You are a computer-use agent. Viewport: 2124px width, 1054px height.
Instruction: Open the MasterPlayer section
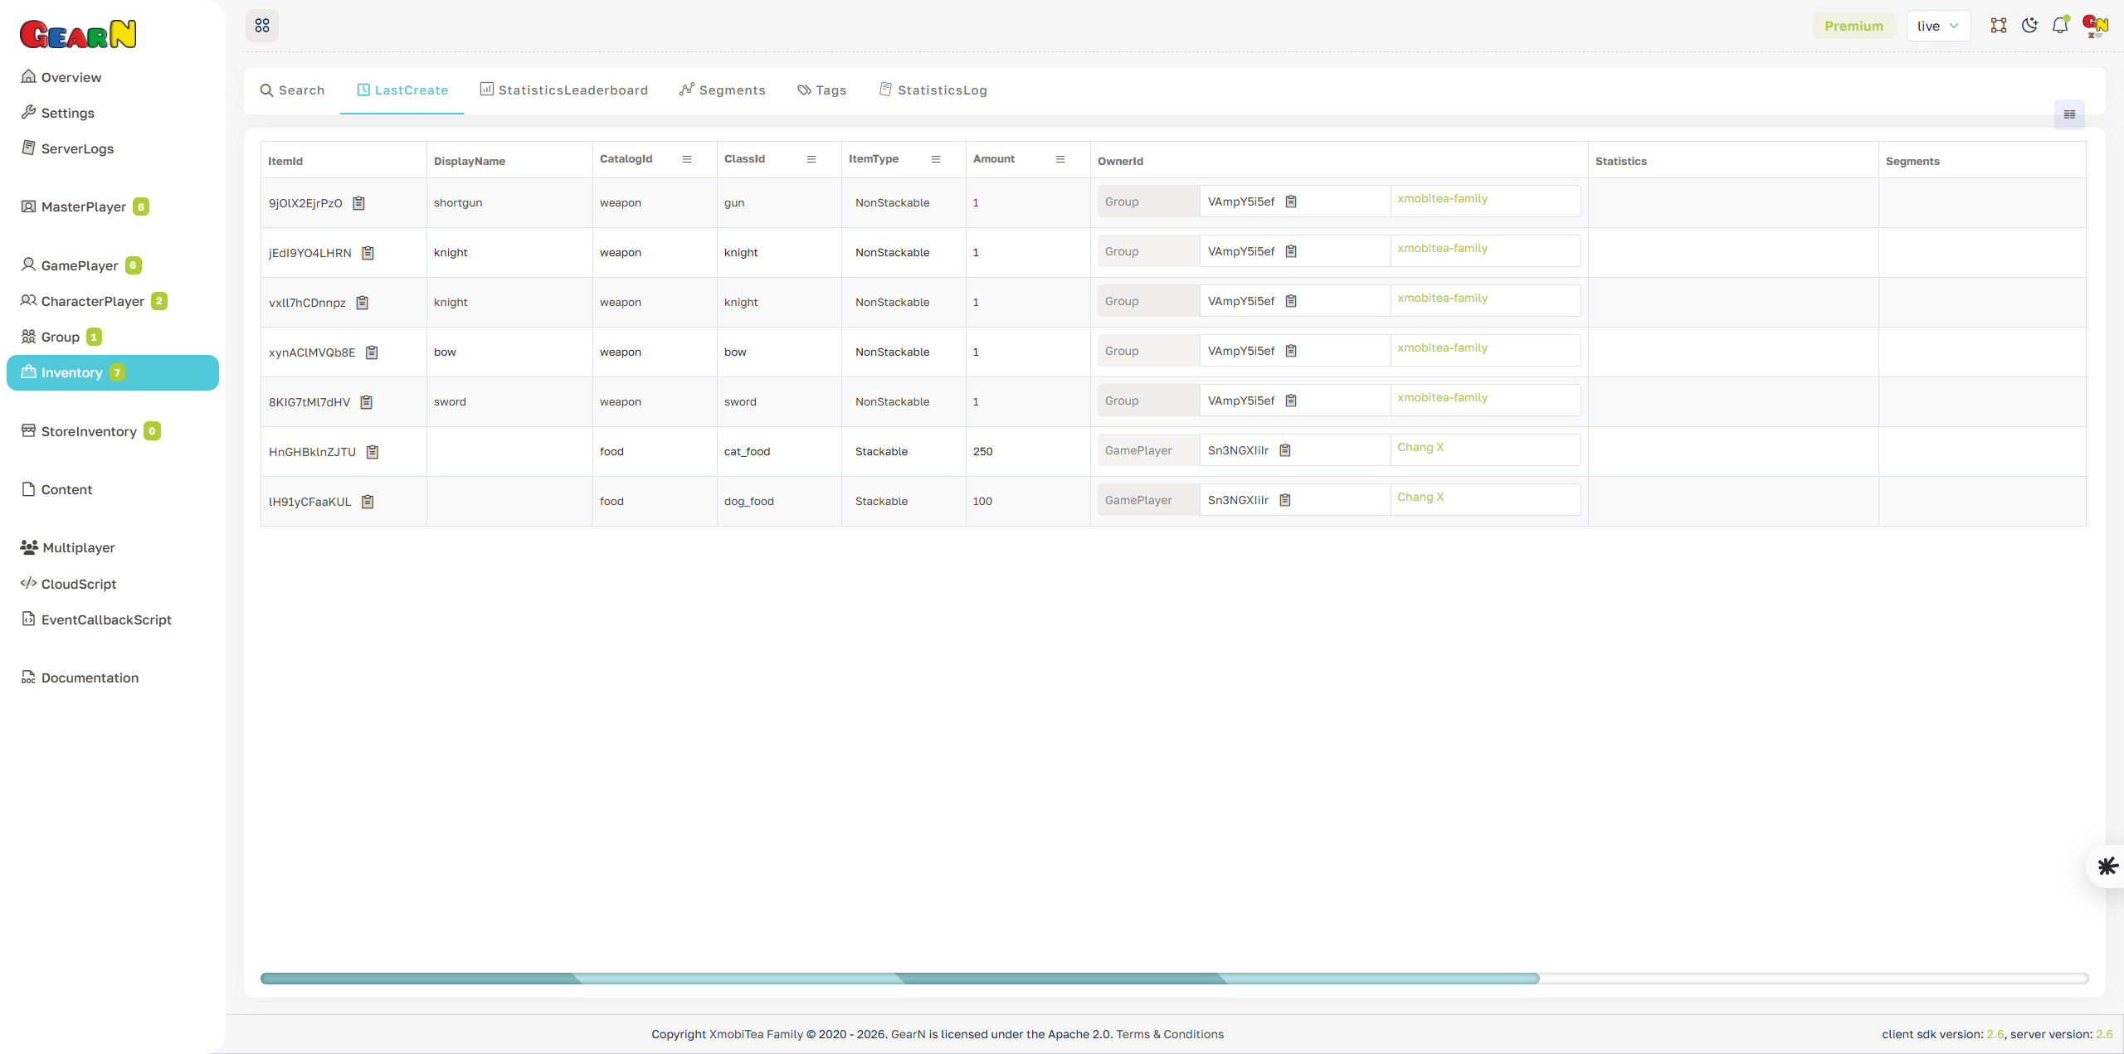[x=84, y=206]
